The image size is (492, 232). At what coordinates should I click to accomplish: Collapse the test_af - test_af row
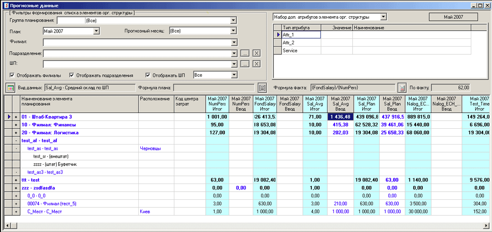(x=16, y=140)
